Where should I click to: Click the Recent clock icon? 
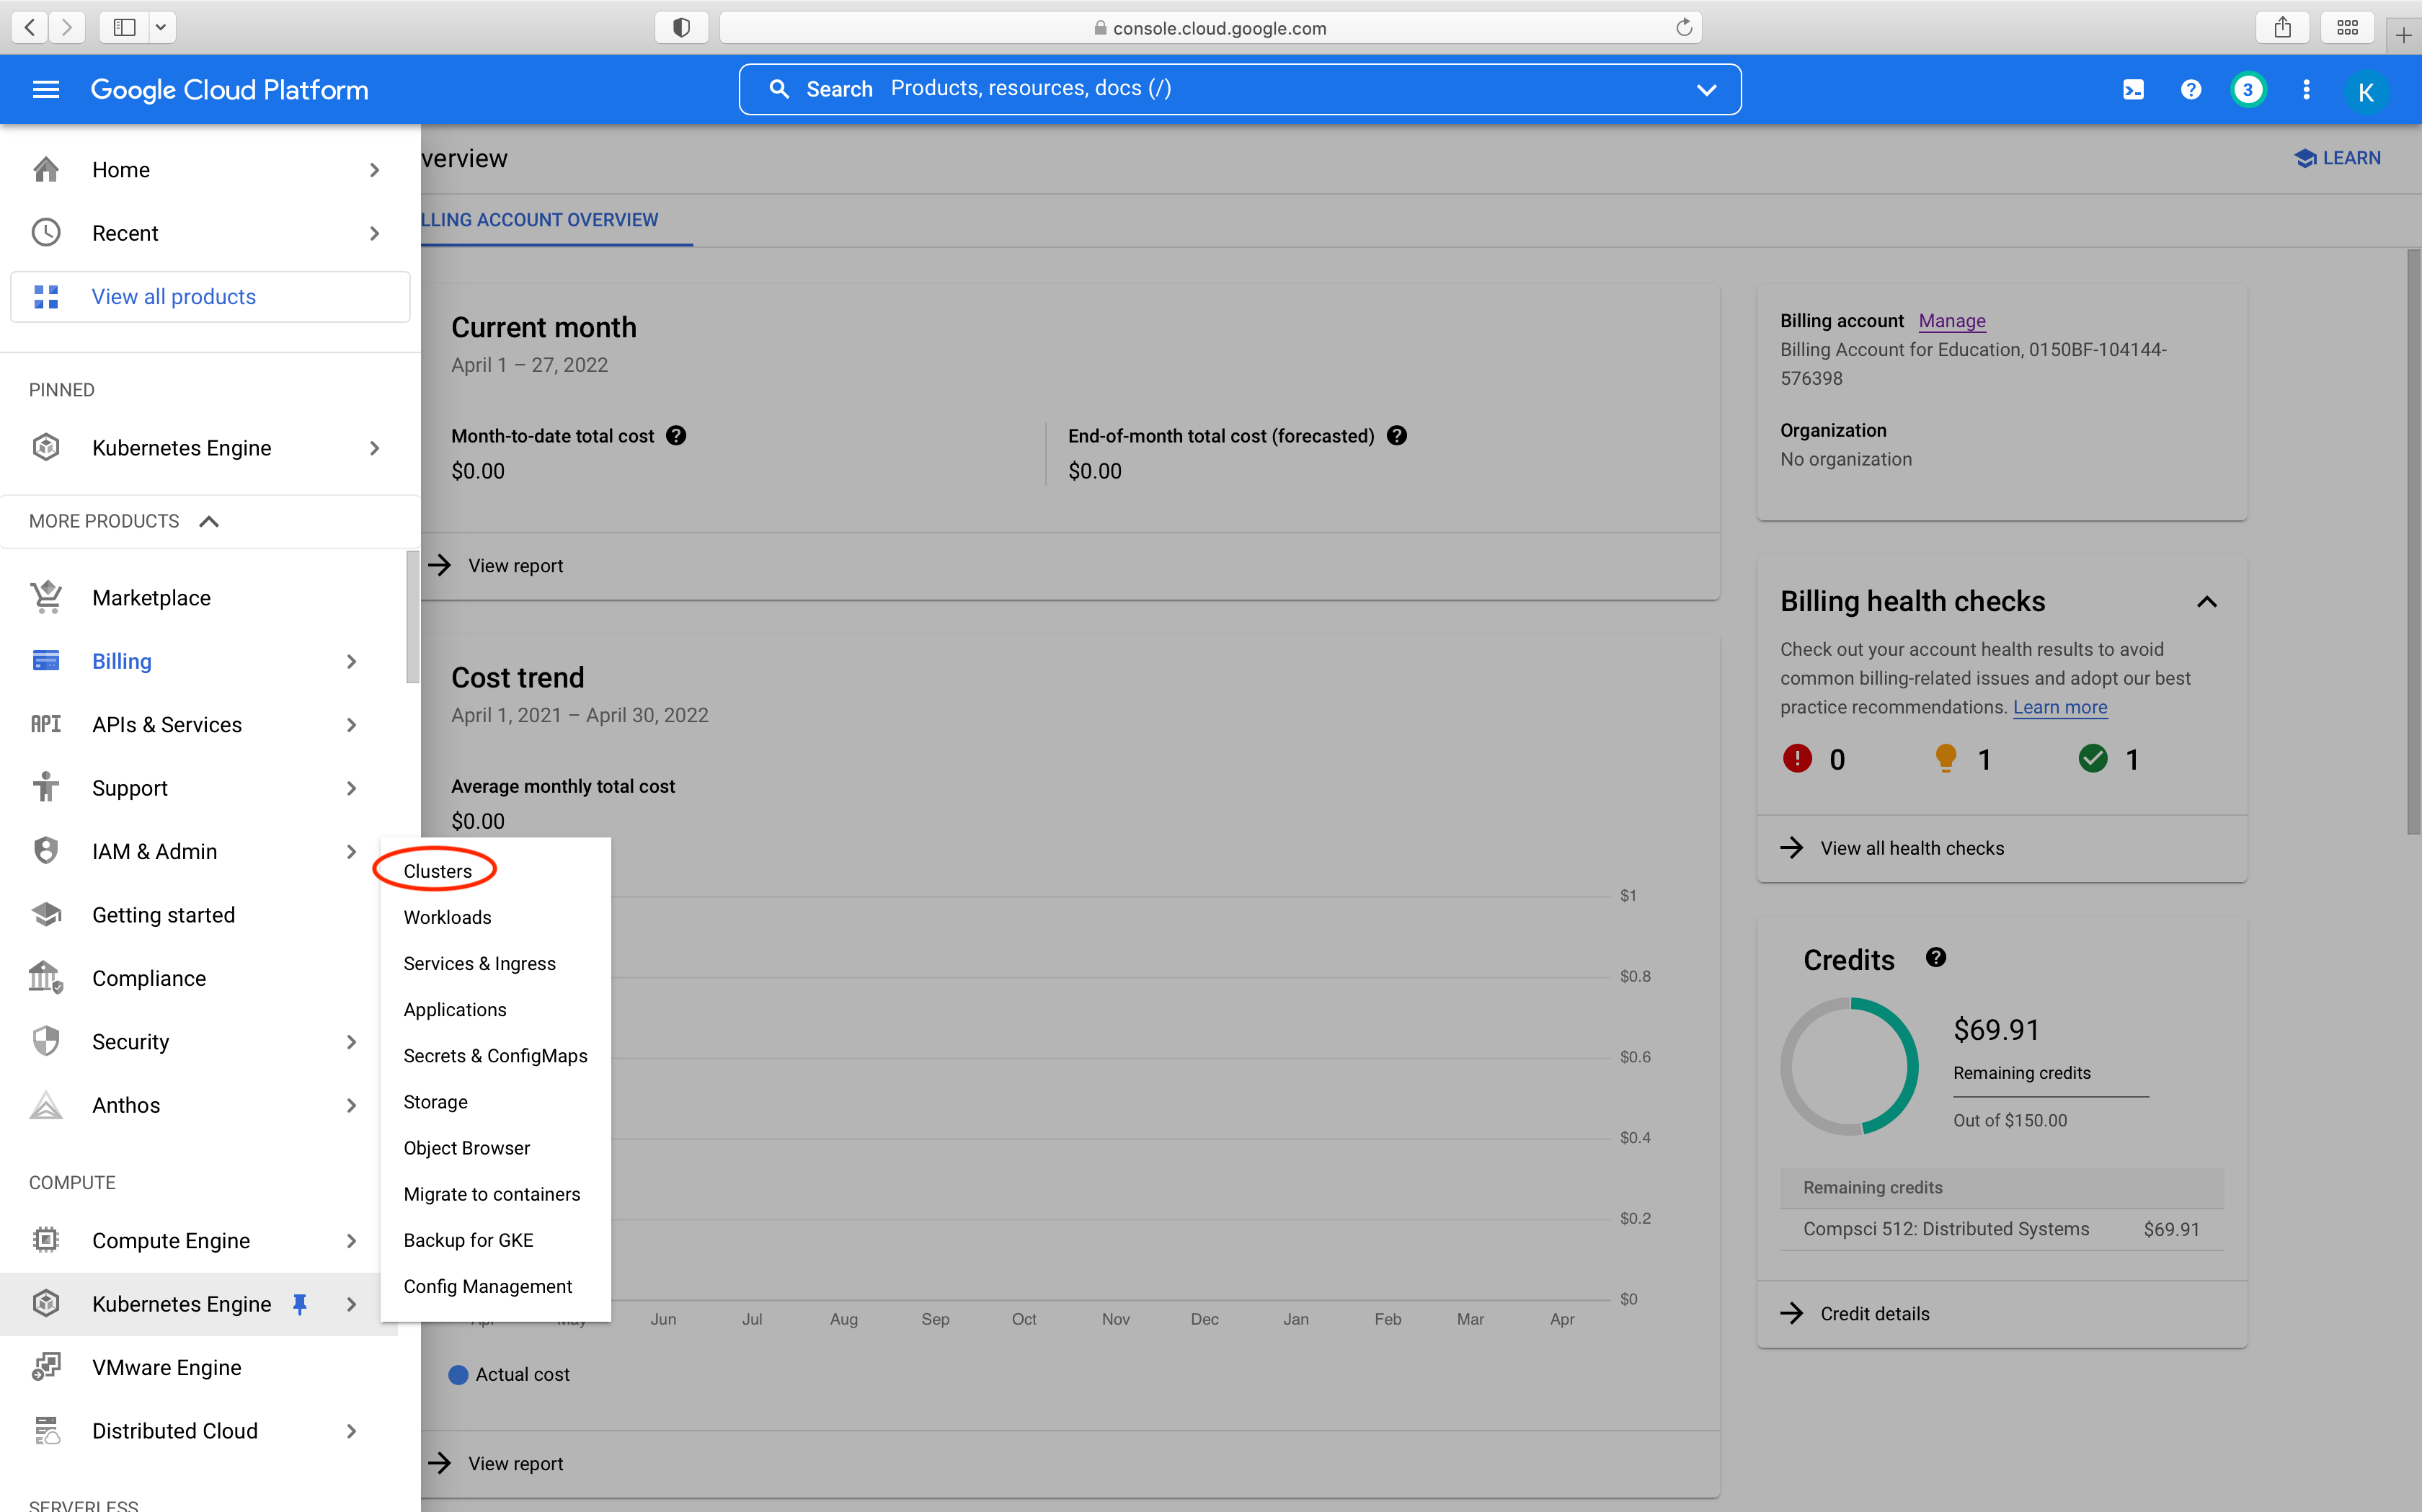pyautogui.click(x=46, y=233)
